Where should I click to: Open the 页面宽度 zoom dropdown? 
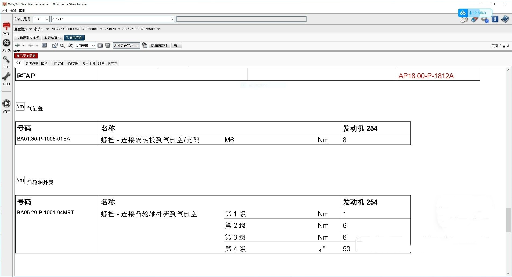(x=85, y=46)
